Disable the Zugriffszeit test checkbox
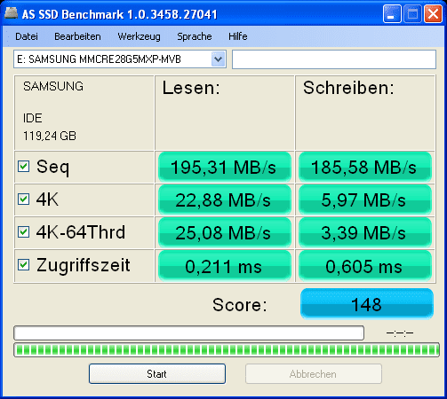This screenshot has width=447, height=399. (x=23, y=265)
